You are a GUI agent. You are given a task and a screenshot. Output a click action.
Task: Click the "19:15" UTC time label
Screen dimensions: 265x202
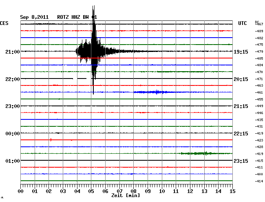241,52
